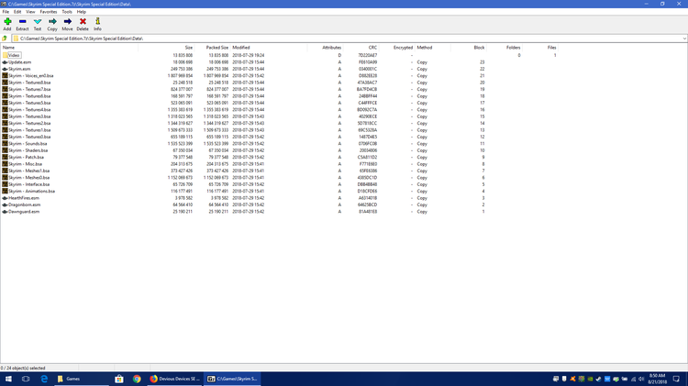The image size is (688, 386).
Task: Click the taskbar clock showing 8:50 AM
Action: [x=658, y=379]
